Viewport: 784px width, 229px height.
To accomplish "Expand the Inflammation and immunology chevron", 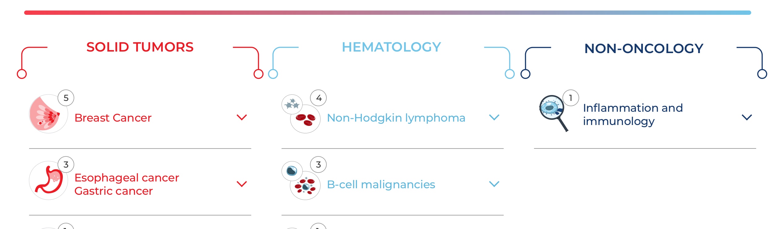I will 747,117.
